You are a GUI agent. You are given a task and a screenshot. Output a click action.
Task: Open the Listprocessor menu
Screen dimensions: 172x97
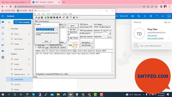click(x=56, y=14)
